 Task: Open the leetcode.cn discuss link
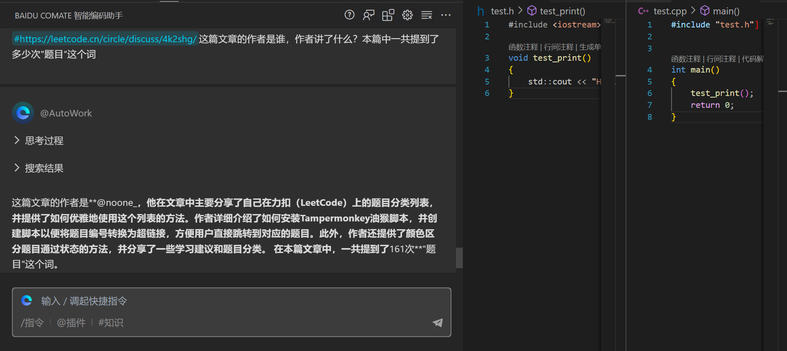point(105,39)
